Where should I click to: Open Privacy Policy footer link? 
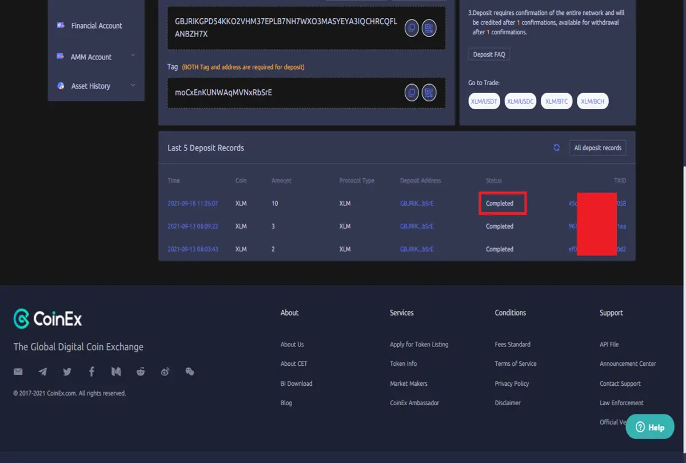512,384
